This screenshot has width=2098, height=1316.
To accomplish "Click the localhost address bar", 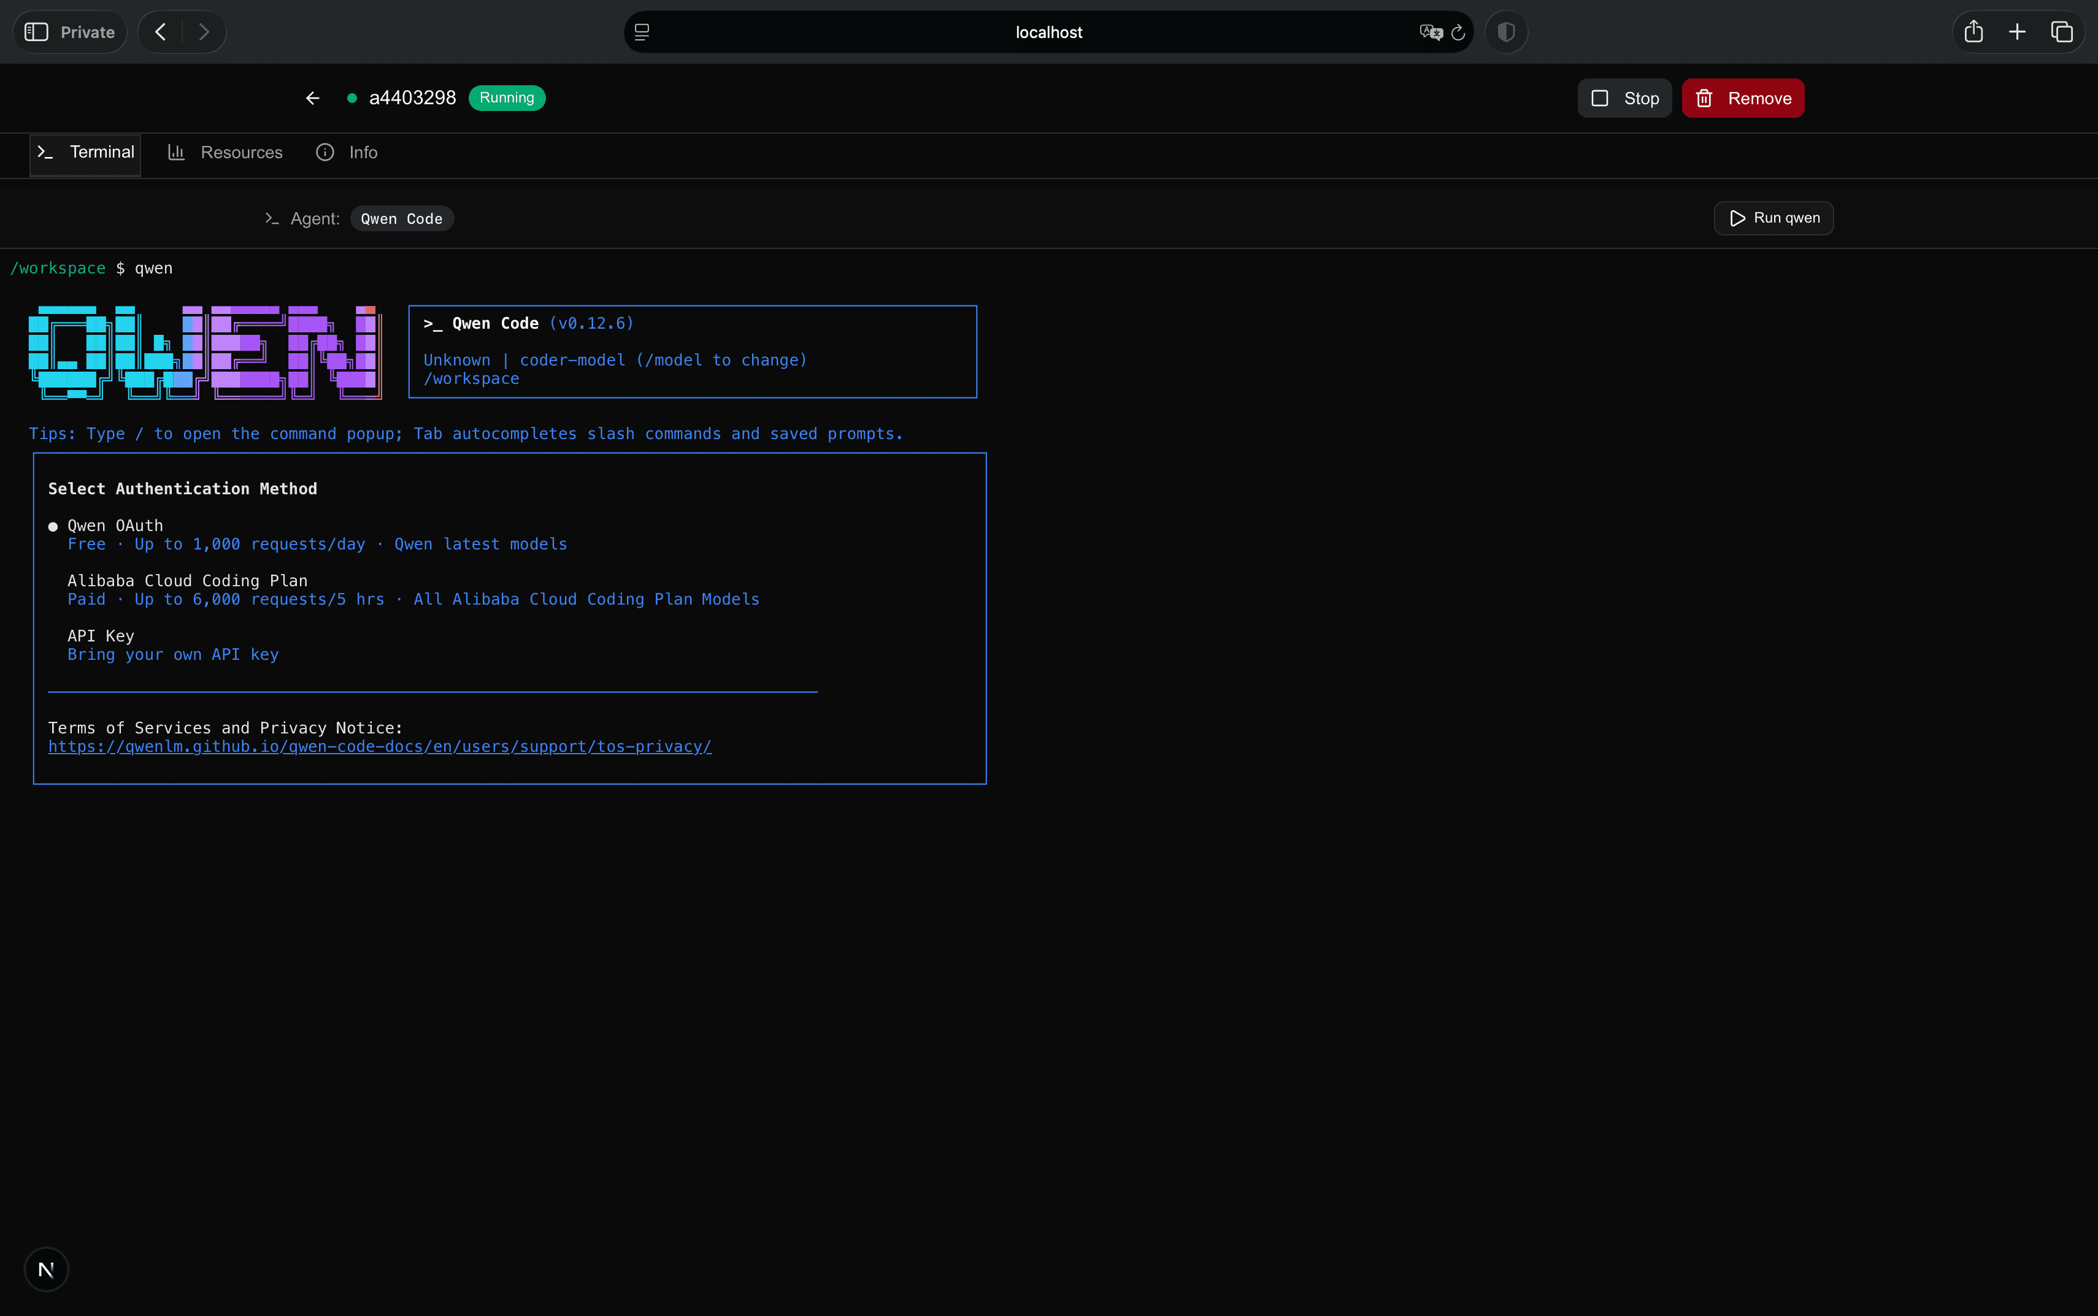I will coord(1047,31).
